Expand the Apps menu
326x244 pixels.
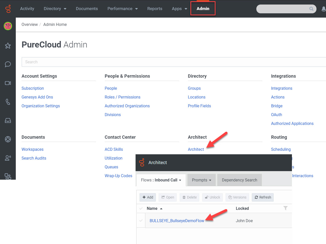pos(179,9)
